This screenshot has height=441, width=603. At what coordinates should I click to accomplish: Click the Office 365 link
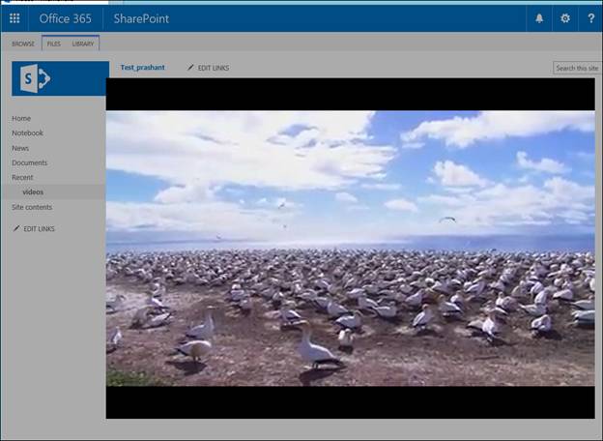66,18
